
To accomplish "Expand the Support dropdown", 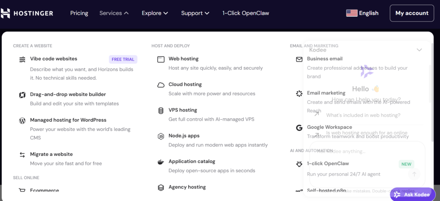I will click(195, 13).
